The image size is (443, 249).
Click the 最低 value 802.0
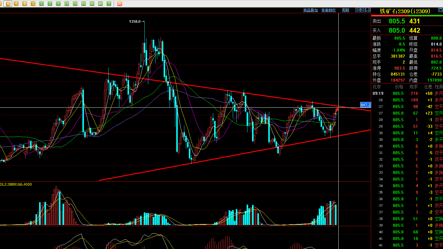[x=436, y=62]
